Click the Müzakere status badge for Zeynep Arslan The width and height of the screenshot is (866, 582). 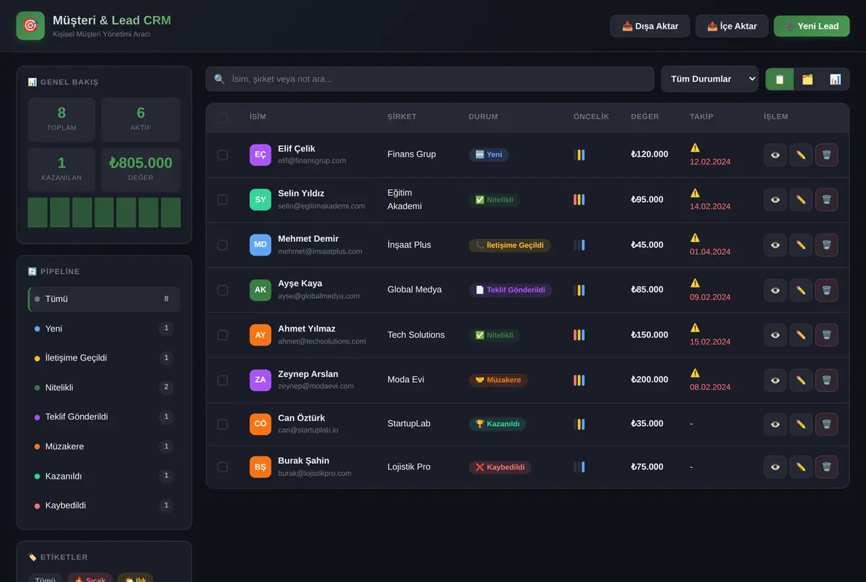[499, 380]
